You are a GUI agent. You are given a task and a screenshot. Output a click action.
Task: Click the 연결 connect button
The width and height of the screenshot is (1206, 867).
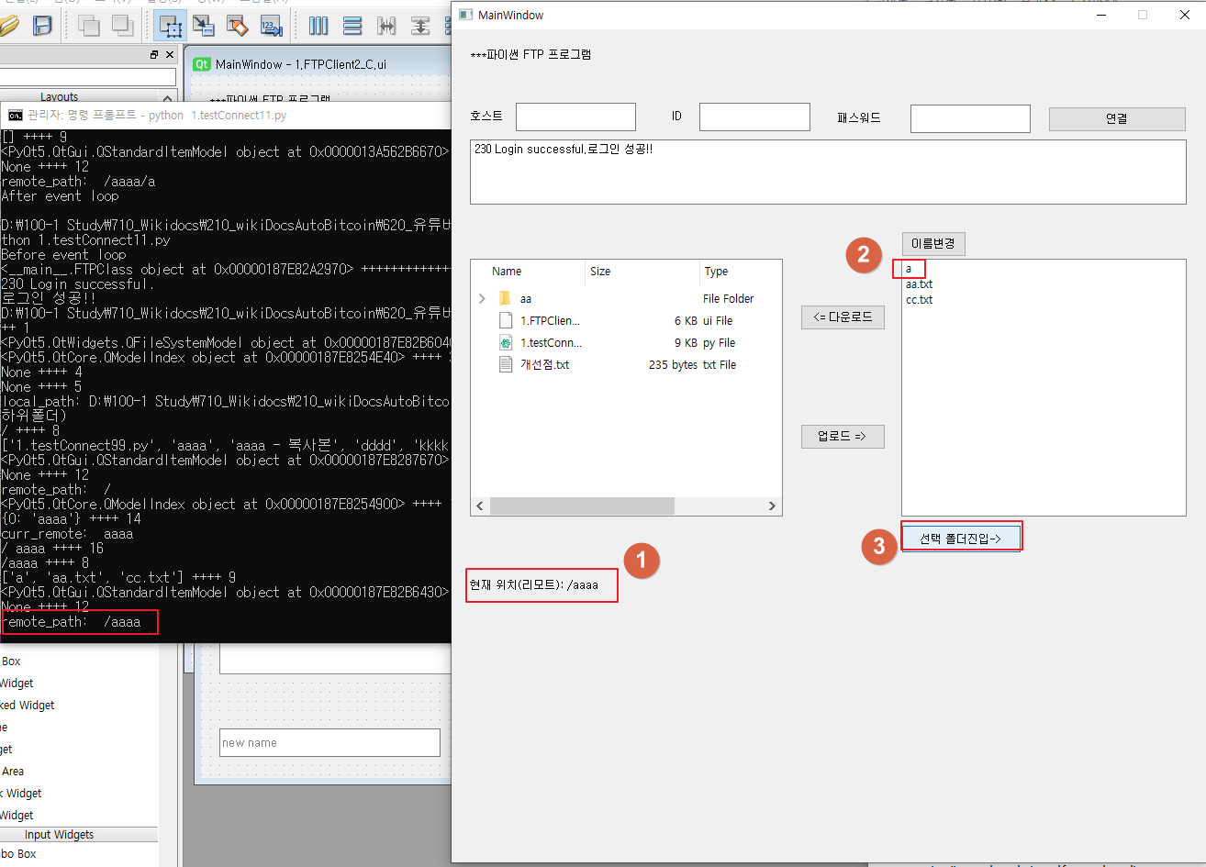coord(1117,118)
